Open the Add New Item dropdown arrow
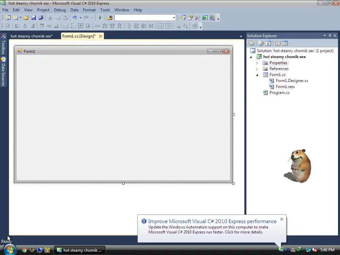Image resolution: width=340 pixels, height=255 pixels. (20, 18)
